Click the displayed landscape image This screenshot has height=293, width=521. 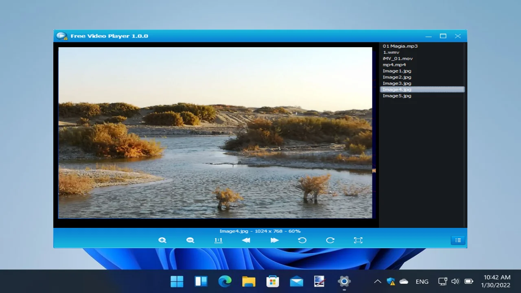click(215, 133)
